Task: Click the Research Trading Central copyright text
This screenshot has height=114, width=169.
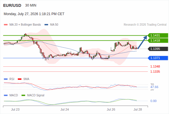Action: click(145, 25)
